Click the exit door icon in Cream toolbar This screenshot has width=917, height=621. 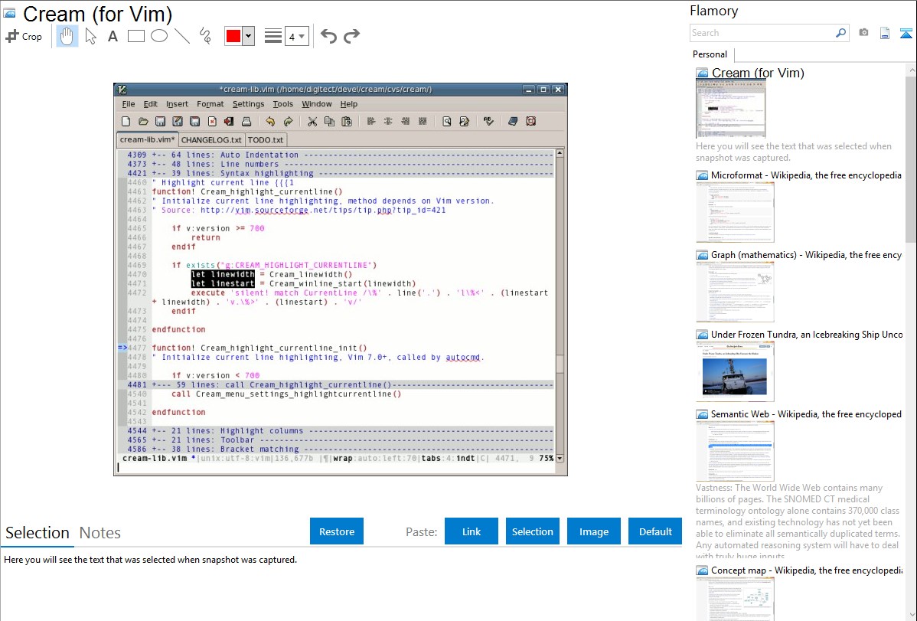[x=230, y=122]
